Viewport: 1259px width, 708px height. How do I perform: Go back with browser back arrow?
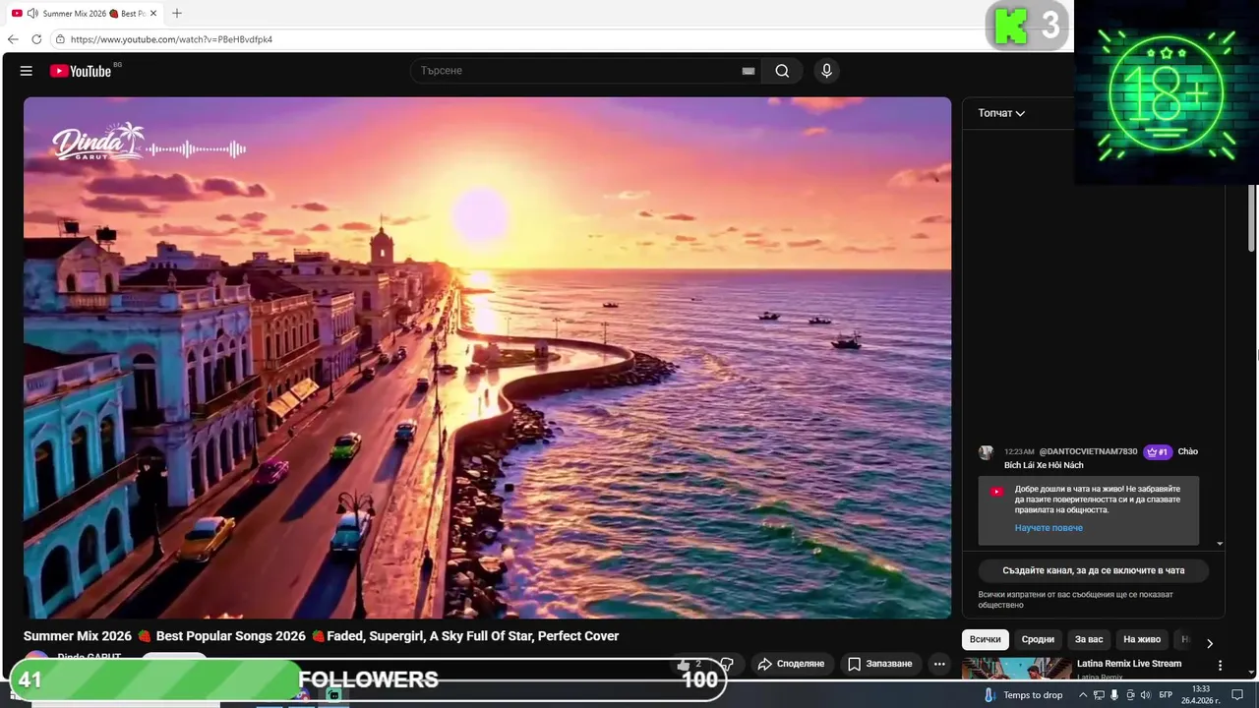[13, 39]
